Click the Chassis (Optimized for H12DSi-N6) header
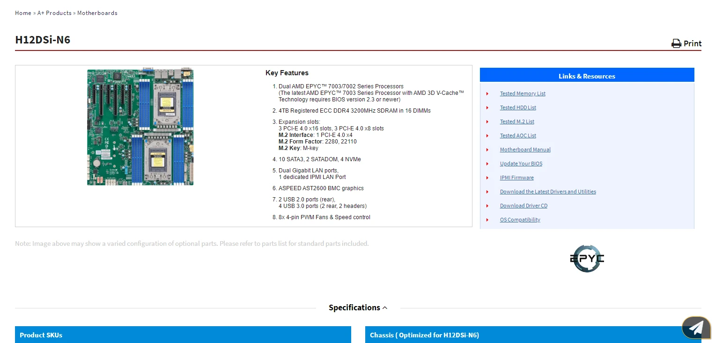The image size is (715, 343). (x=533, y=335)
